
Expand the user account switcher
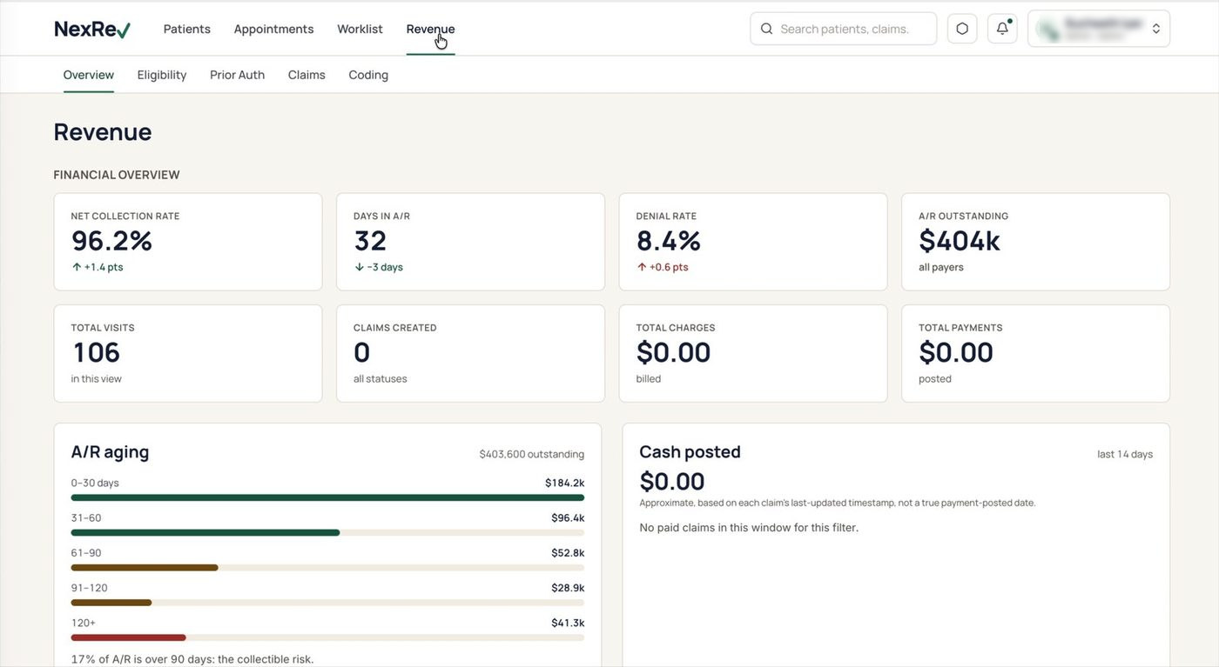[x=1099, y=29]
